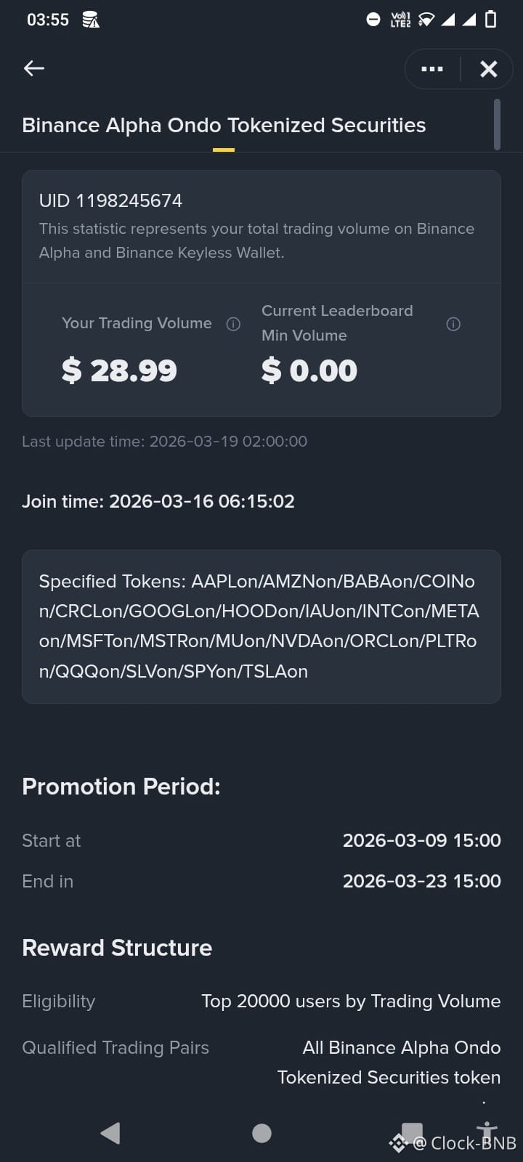Tap info icon beside Your Trading Volume

point(233,324)
